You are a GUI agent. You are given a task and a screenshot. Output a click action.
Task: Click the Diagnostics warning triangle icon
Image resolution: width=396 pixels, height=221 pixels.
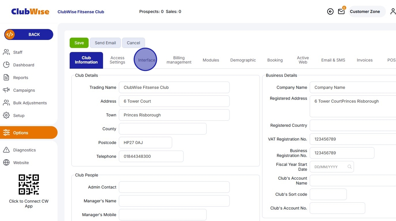[x=6, y=150]
